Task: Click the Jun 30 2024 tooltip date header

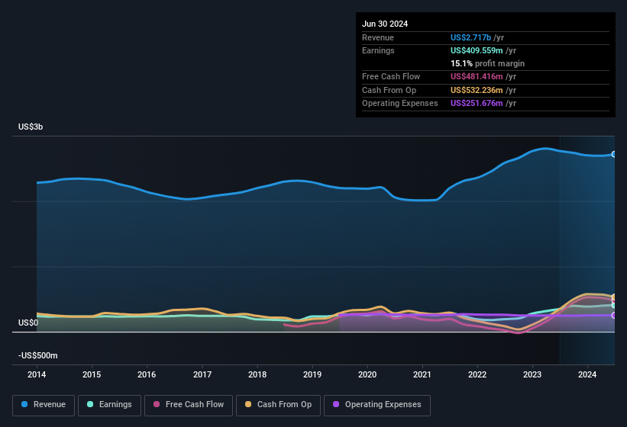Action: (385, 24)
